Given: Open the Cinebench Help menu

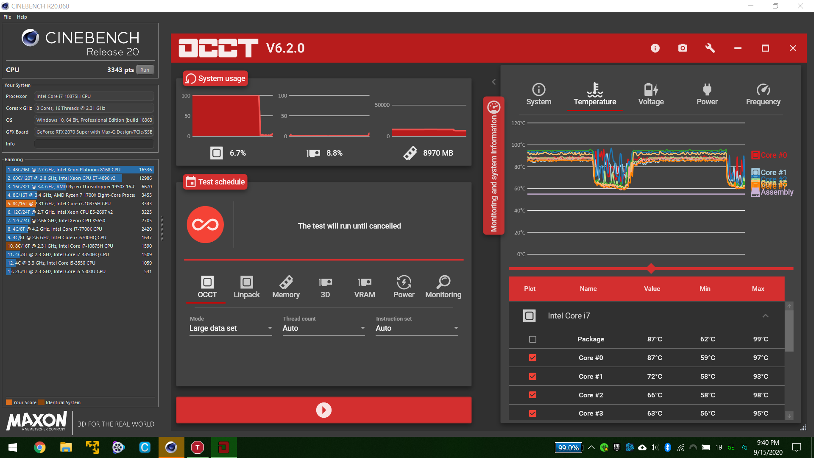Looking at the screenshot, I should tap(22, 17).
